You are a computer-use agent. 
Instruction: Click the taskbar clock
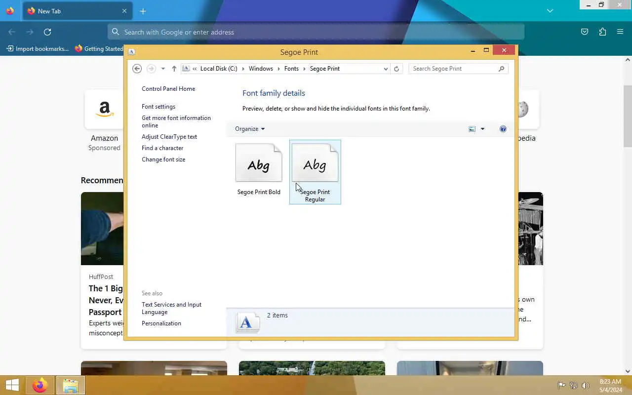(x=610, y=386)
